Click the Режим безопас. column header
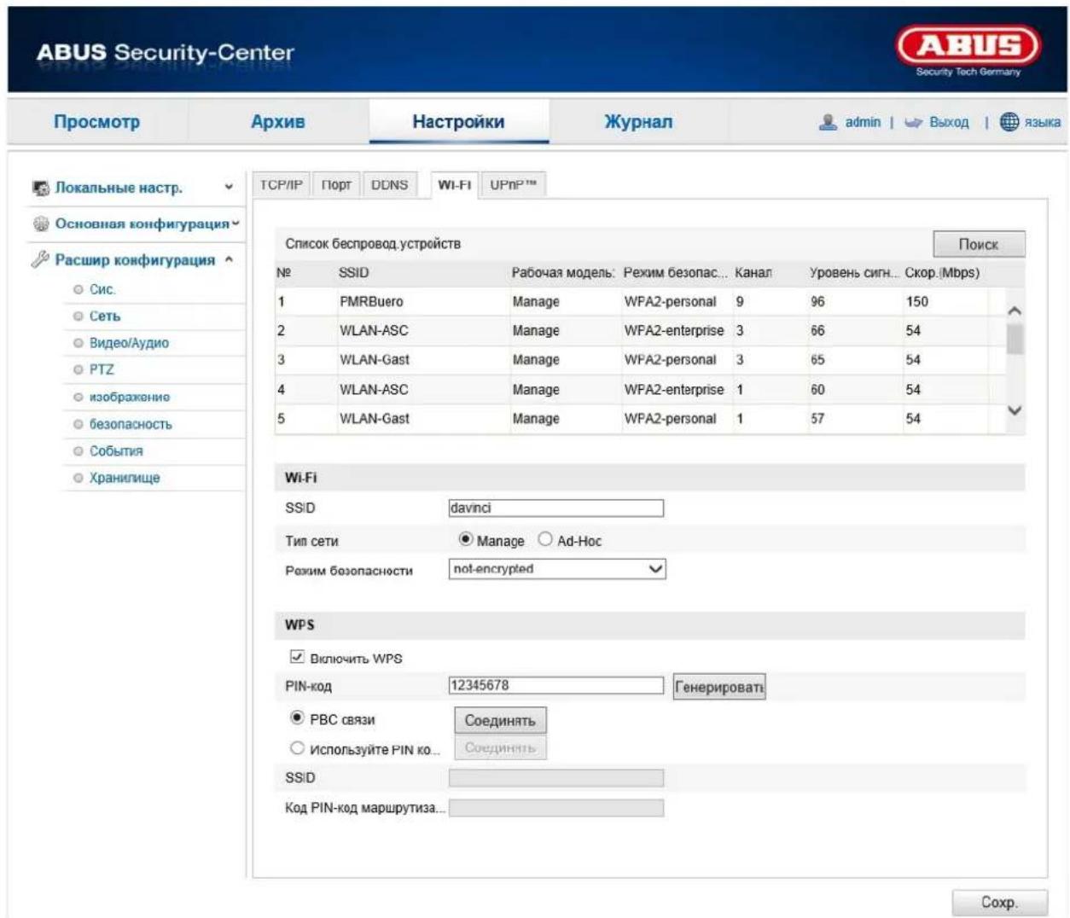1070x918 pixels. (676, 273)
